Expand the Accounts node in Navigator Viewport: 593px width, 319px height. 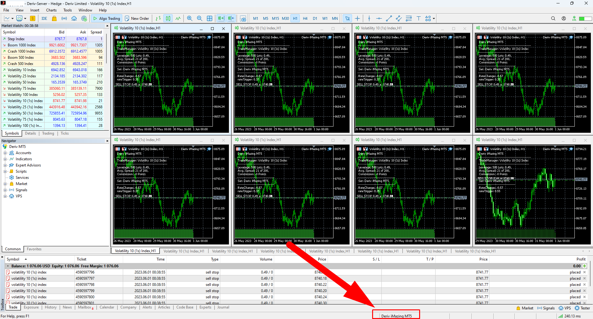(x=5, y=153)
